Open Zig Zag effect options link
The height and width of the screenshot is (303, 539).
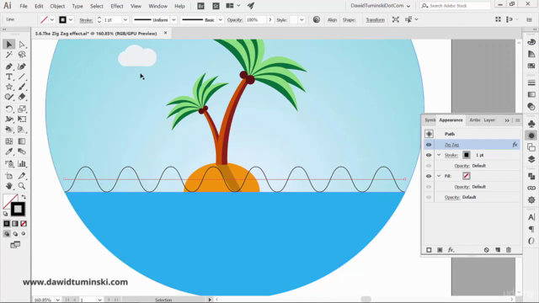451,145
